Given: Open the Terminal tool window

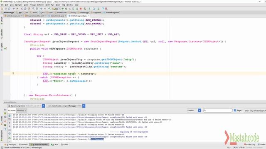Looking at the screenshot, I should pos(23,144).
